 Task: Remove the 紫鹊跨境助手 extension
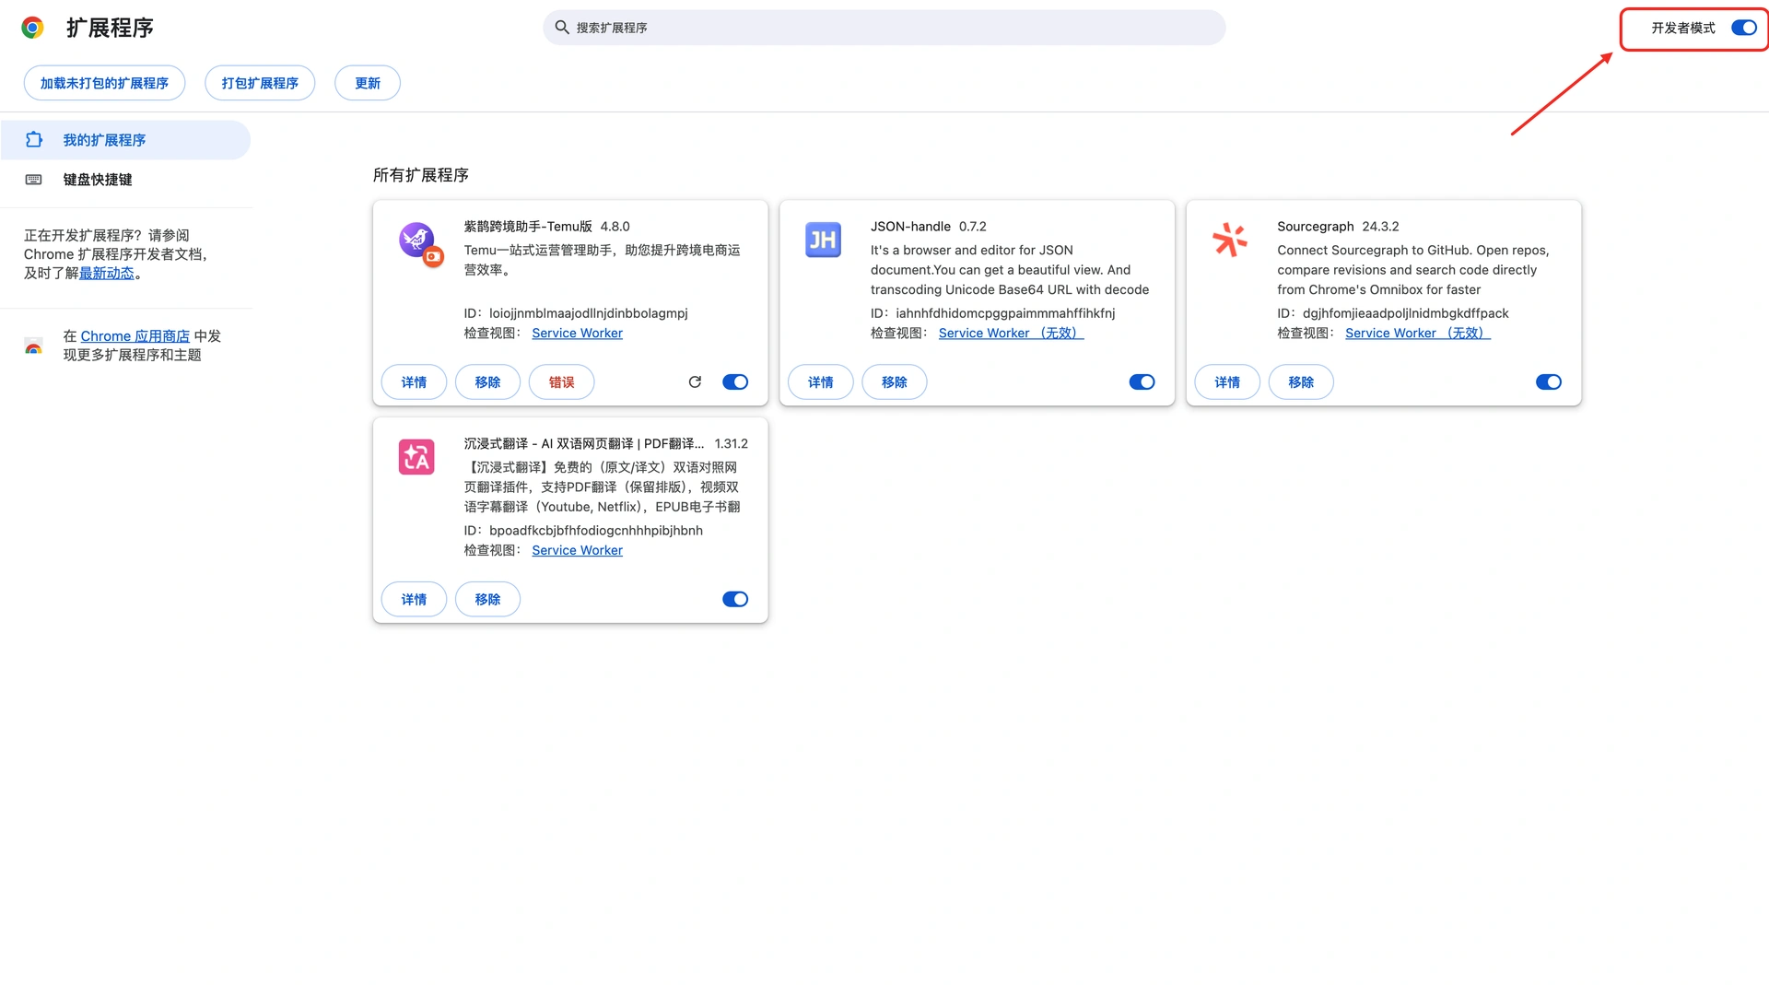pos(487,382)
